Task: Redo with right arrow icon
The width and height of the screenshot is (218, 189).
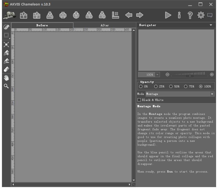Action: point(140,15)
